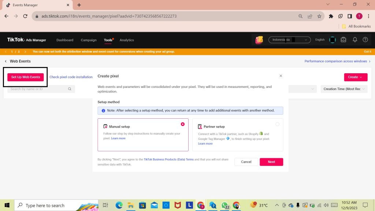Open the Create dropdown button
This screenshot has width=375, height=211.
(355, 77)
